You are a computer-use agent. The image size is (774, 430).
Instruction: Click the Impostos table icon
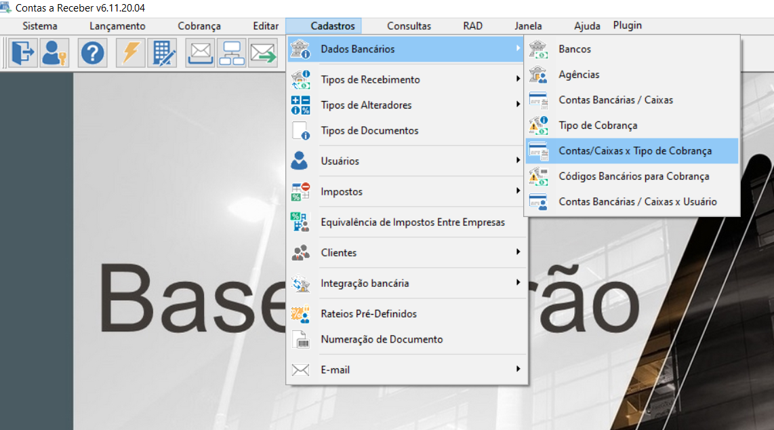pyautogui.click(x=300, y=191)
